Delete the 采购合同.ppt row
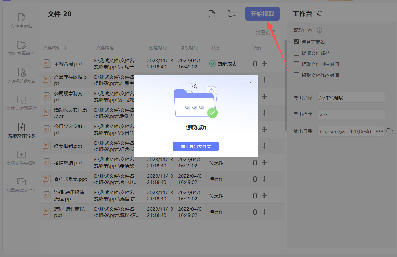This screenshot has height=257, width=397. [255, 63]
